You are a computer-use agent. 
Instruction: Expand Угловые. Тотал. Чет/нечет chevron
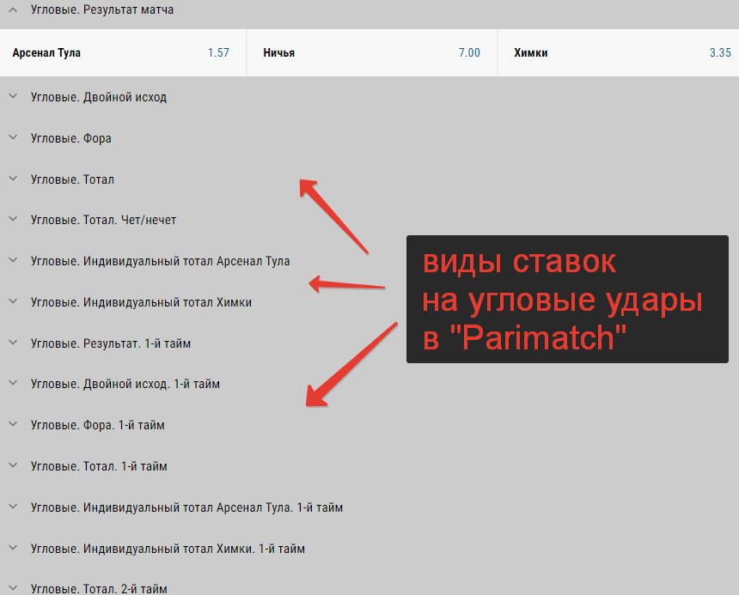pyautogui.click(x=13, y=219)
